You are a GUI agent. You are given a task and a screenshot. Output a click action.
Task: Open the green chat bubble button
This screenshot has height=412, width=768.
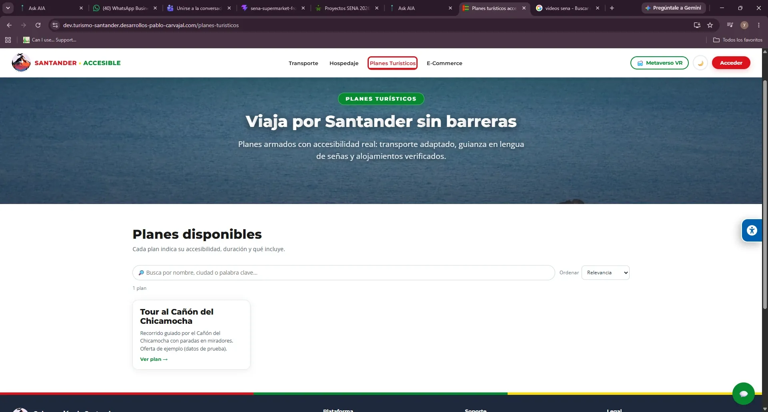point(744,394)
